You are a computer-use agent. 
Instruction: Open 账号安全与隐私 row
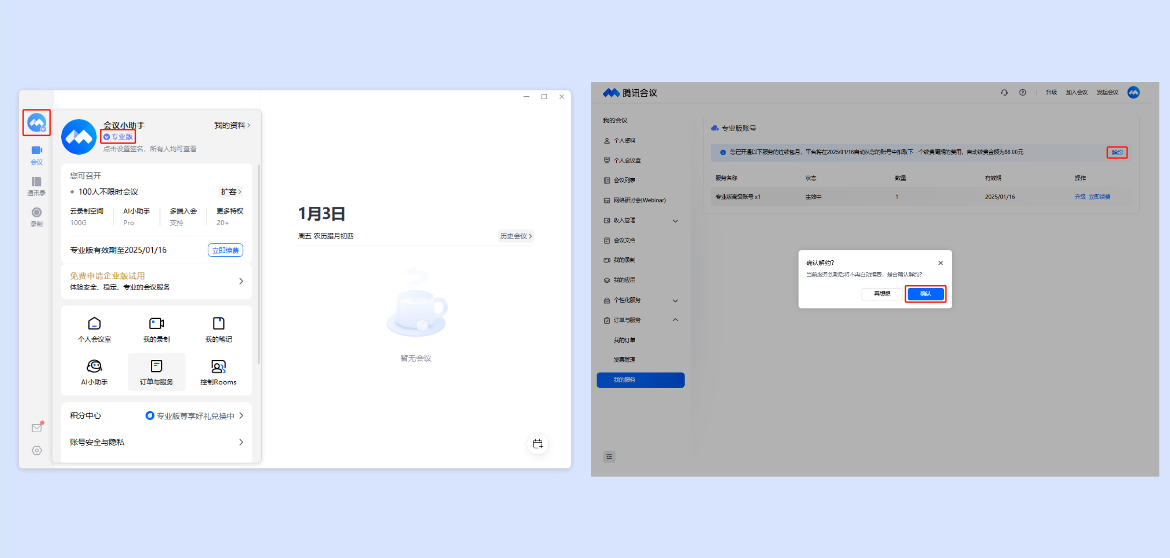pos(157,442)
